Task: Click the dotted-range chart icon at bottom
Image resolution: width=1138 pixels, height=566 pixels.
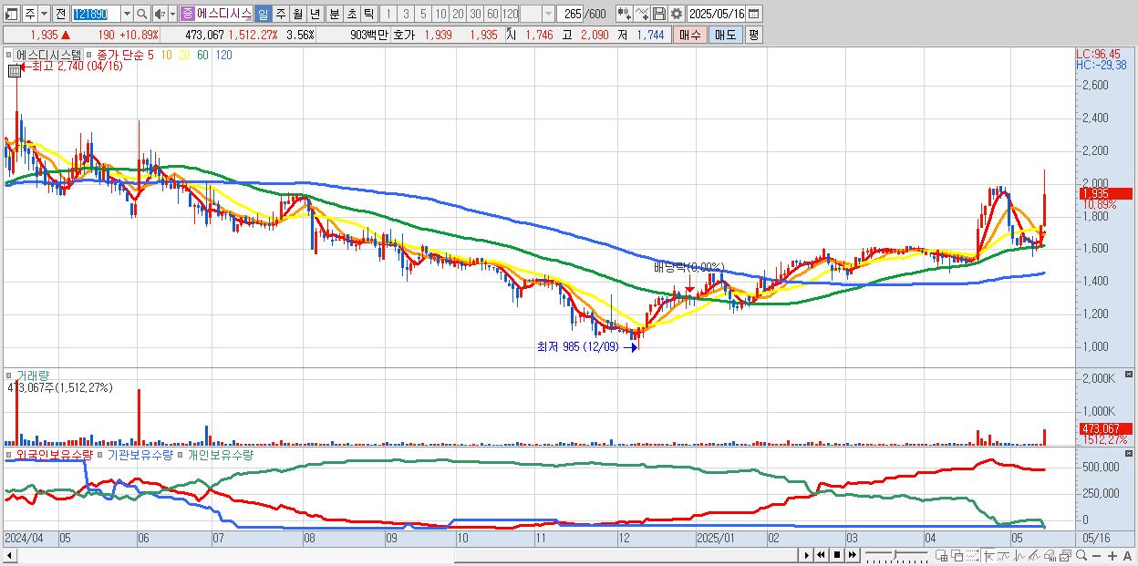Action: pos(972,555)
